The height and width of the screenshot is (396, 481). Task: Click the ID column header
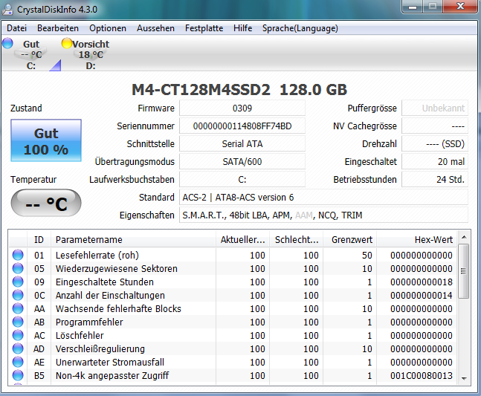(x=39, y=240)
